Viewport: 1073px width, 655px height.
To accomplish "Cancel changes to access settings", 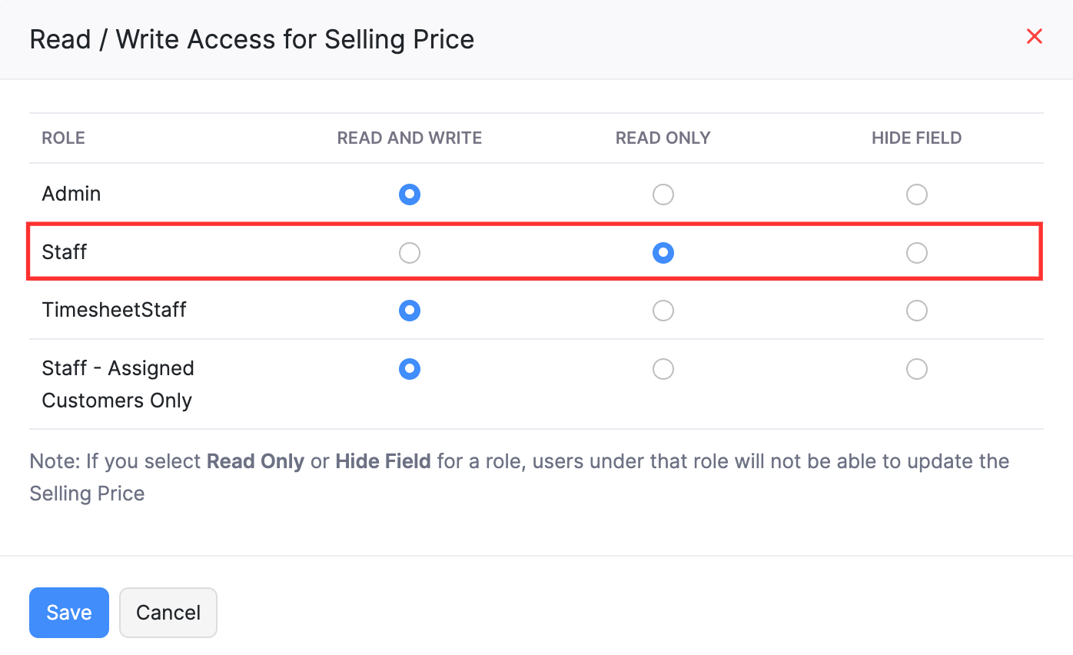I will pos(168,612).
